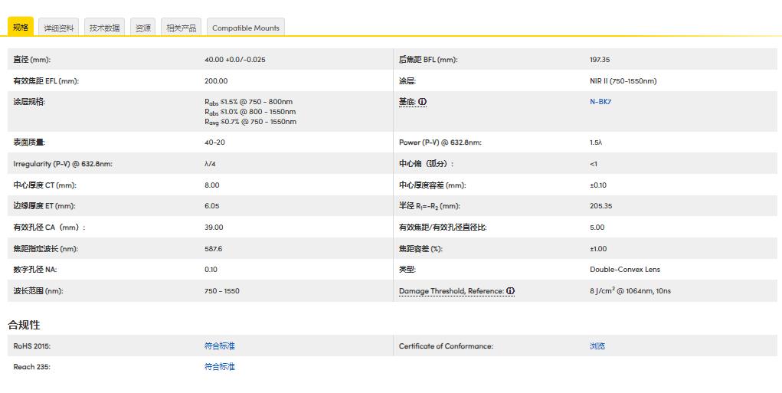Click the 数字孔径 NA label
The image size is (782, 393).
(35, 270)
